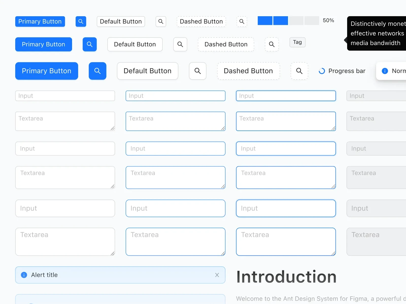
Task: Select the Tag component
Action: (x=297, y=42)
